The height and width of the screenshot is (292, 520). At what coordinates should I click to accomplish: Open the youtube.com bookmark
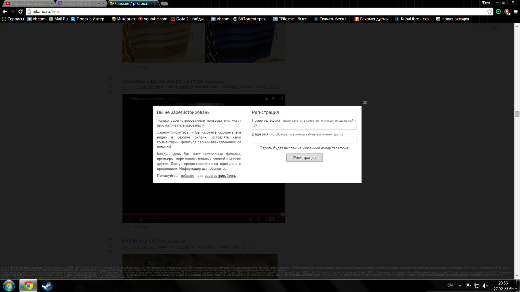click(x=153, y=19)
